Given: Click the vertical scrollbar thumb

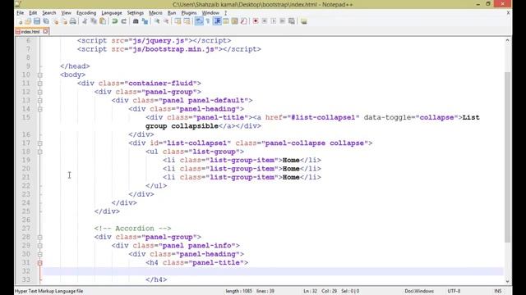Looking at the screenshot, I should 508,157.
